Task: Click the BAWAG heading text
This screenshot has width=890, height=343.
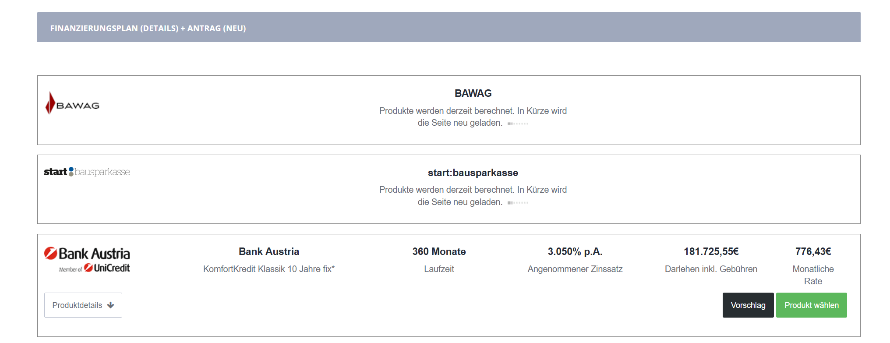Action: coord(473,93)
